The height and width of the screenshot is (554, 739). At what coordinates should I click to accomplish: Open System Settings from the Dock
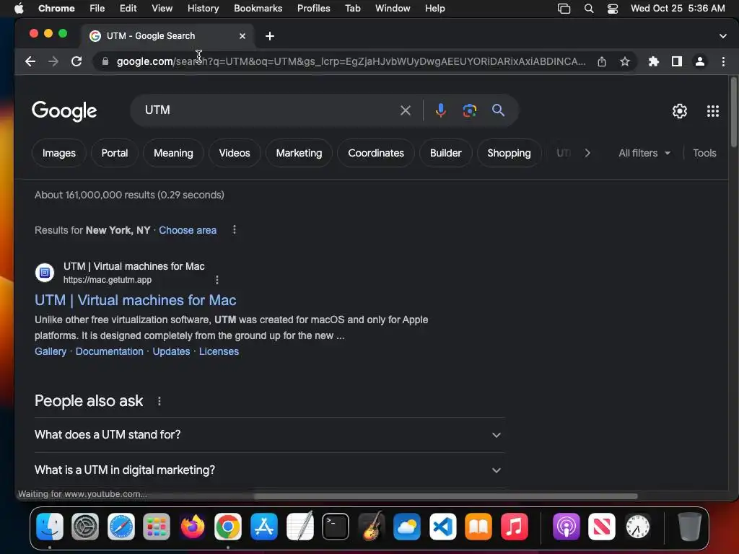(85, 527)
